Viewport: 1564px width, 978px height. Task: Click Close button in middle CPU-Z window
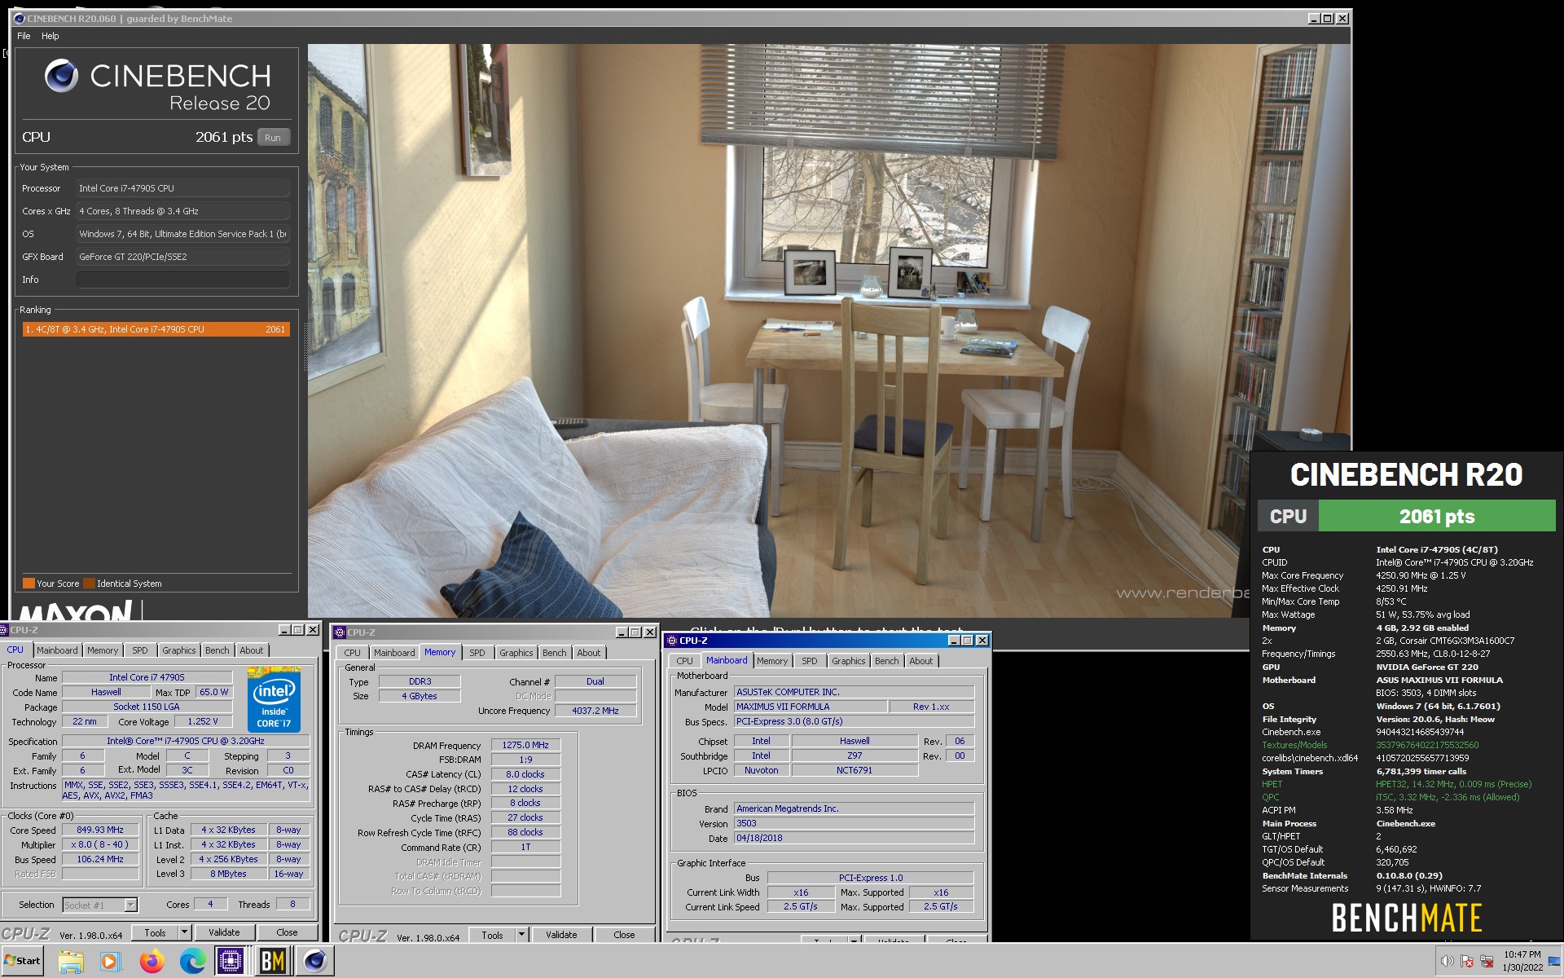[x=624, y=935]
